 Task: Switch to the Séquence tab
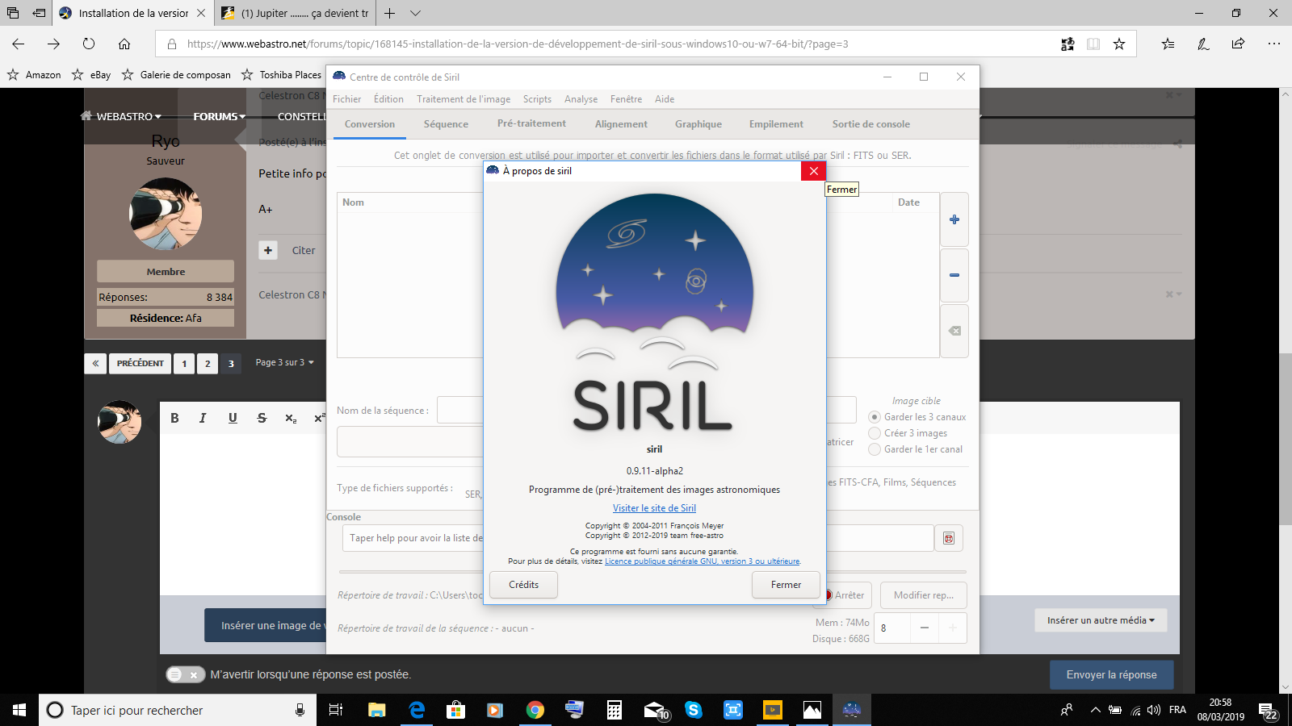pyautogui.click(x=446, y=124)
